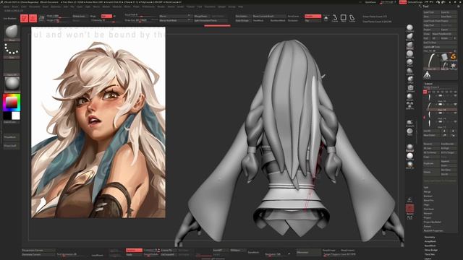Select the black secondary color swatch
Screen dimensions: 463x260
click(7, 116)
